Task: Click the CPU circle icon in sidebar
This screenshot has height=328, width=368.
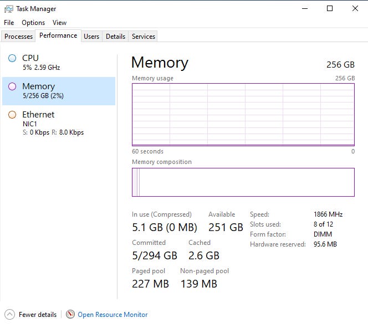Action: pos(12,58)
